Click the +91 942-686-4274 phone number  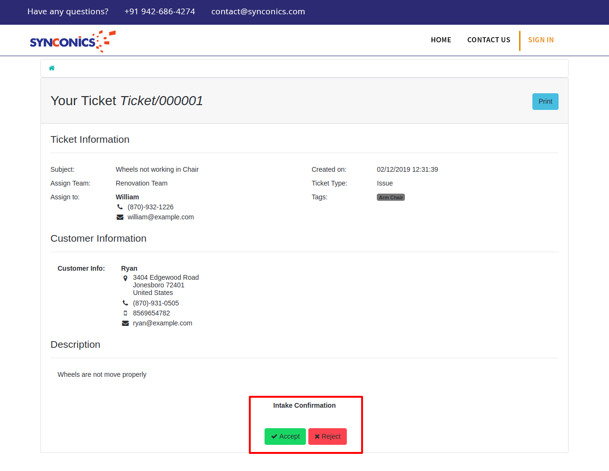click(x=159, y=11)
